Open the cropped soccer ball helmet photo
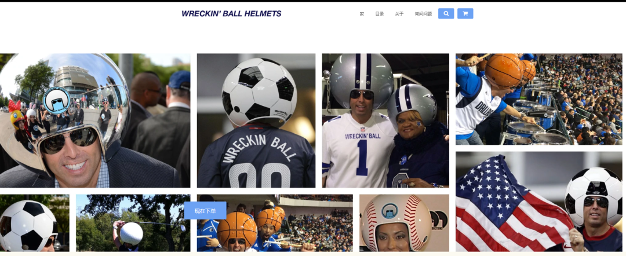This screenshot has width=626, height=256. tap(34, 223)
